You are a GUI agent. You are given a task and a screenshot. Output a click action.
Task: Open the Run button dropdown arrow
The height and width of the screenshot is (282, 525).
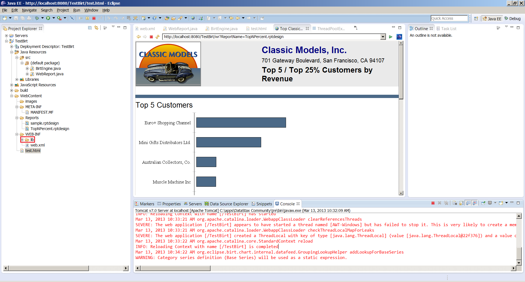click(x=54, y=18)
